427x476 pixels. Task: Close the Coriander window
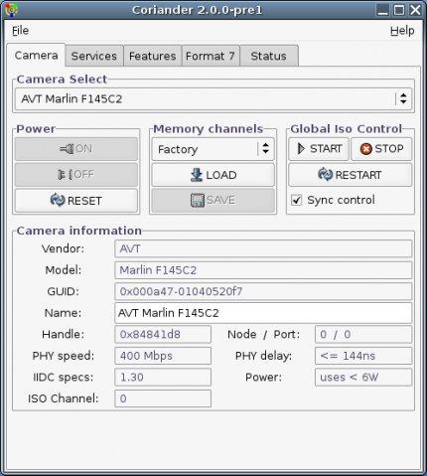click(415, 10)
